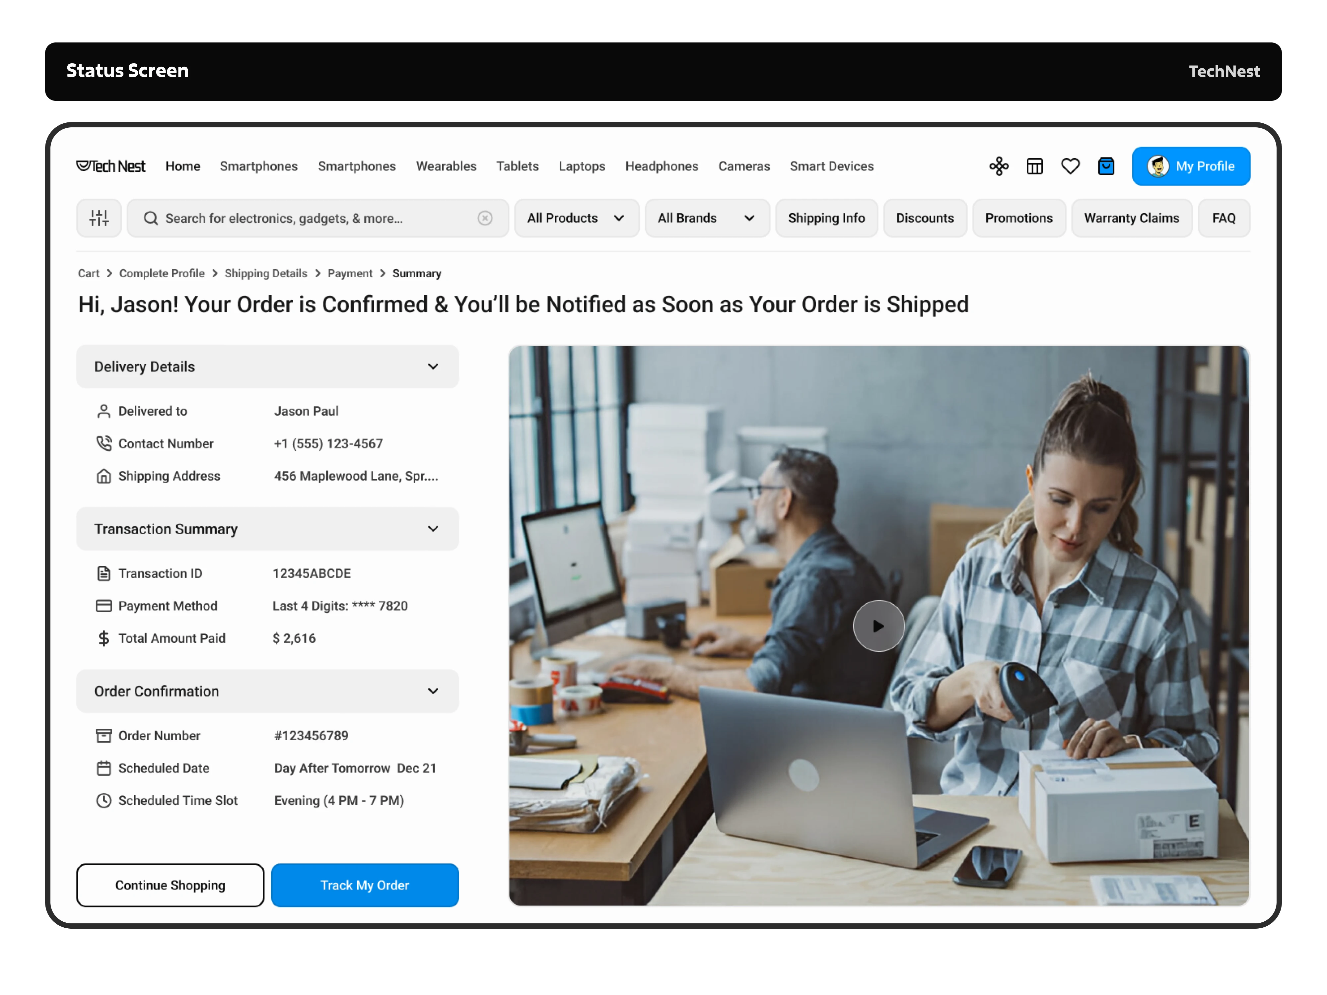This screenshot has width=1327, height=995.
Task: Open the All Products dropdown
Action: tap(576, 218)
